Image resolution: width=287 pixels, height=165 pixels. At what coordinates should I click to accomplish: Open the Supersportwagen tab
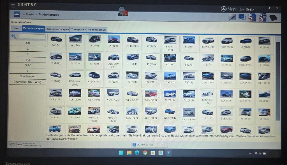(x=57, y=29)
